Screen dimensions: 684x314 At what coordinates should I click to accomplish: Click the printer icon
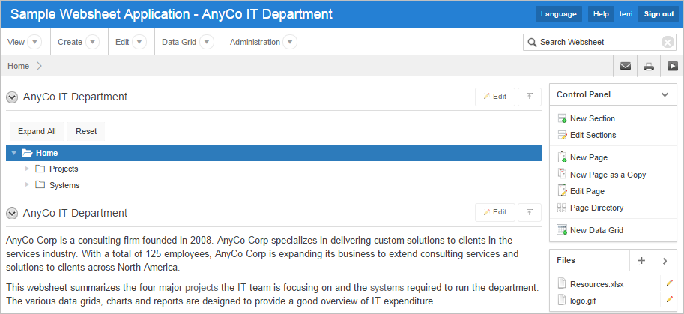pyautogui.click(x=649, y=66)
